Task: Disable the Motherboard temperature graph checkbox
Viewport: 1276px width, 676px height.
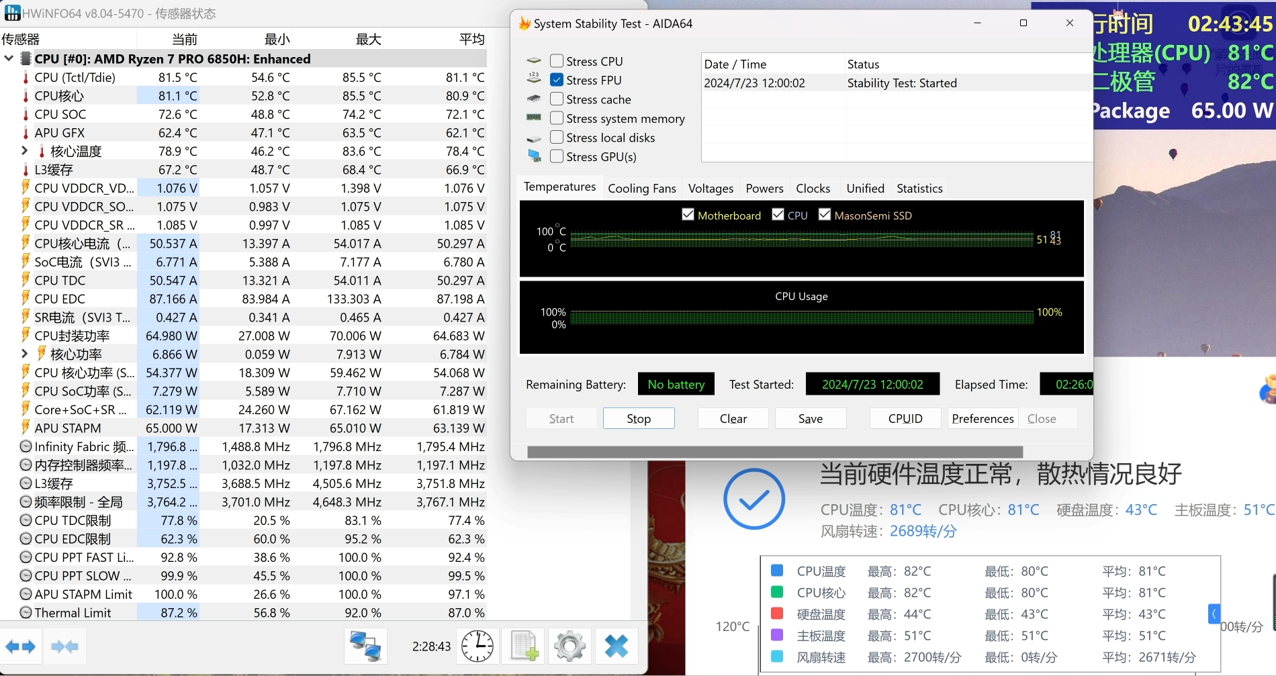Action: [688, 213]
